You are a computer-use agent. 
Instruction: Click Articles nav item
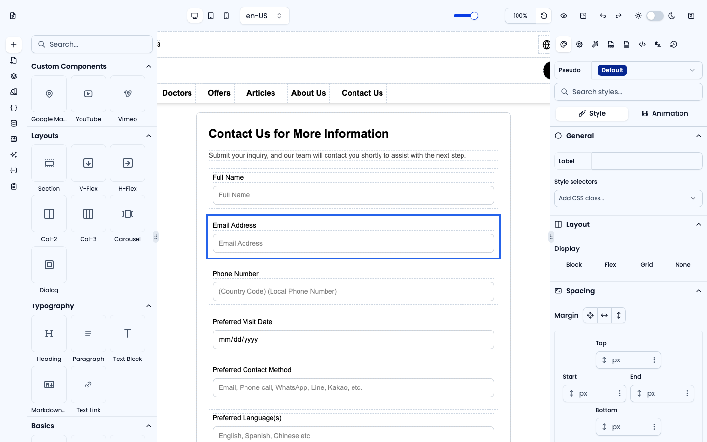261,93
